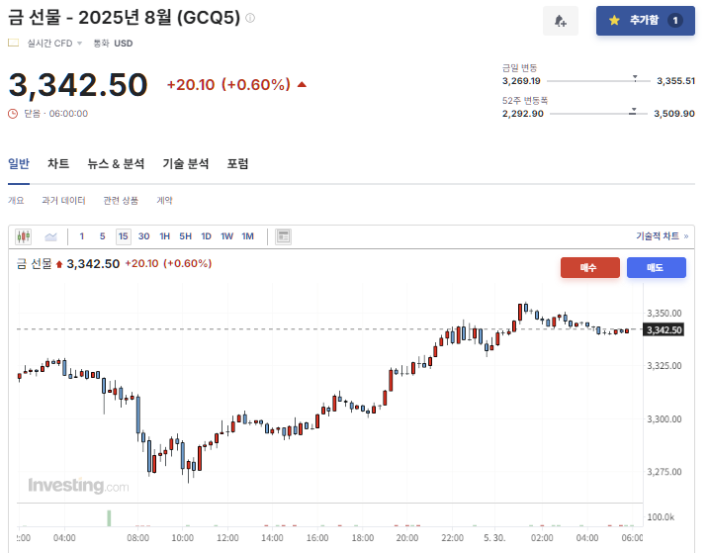Click the 3,350.00 axis label
Viewport: 709px width, 553px height.
665,314
